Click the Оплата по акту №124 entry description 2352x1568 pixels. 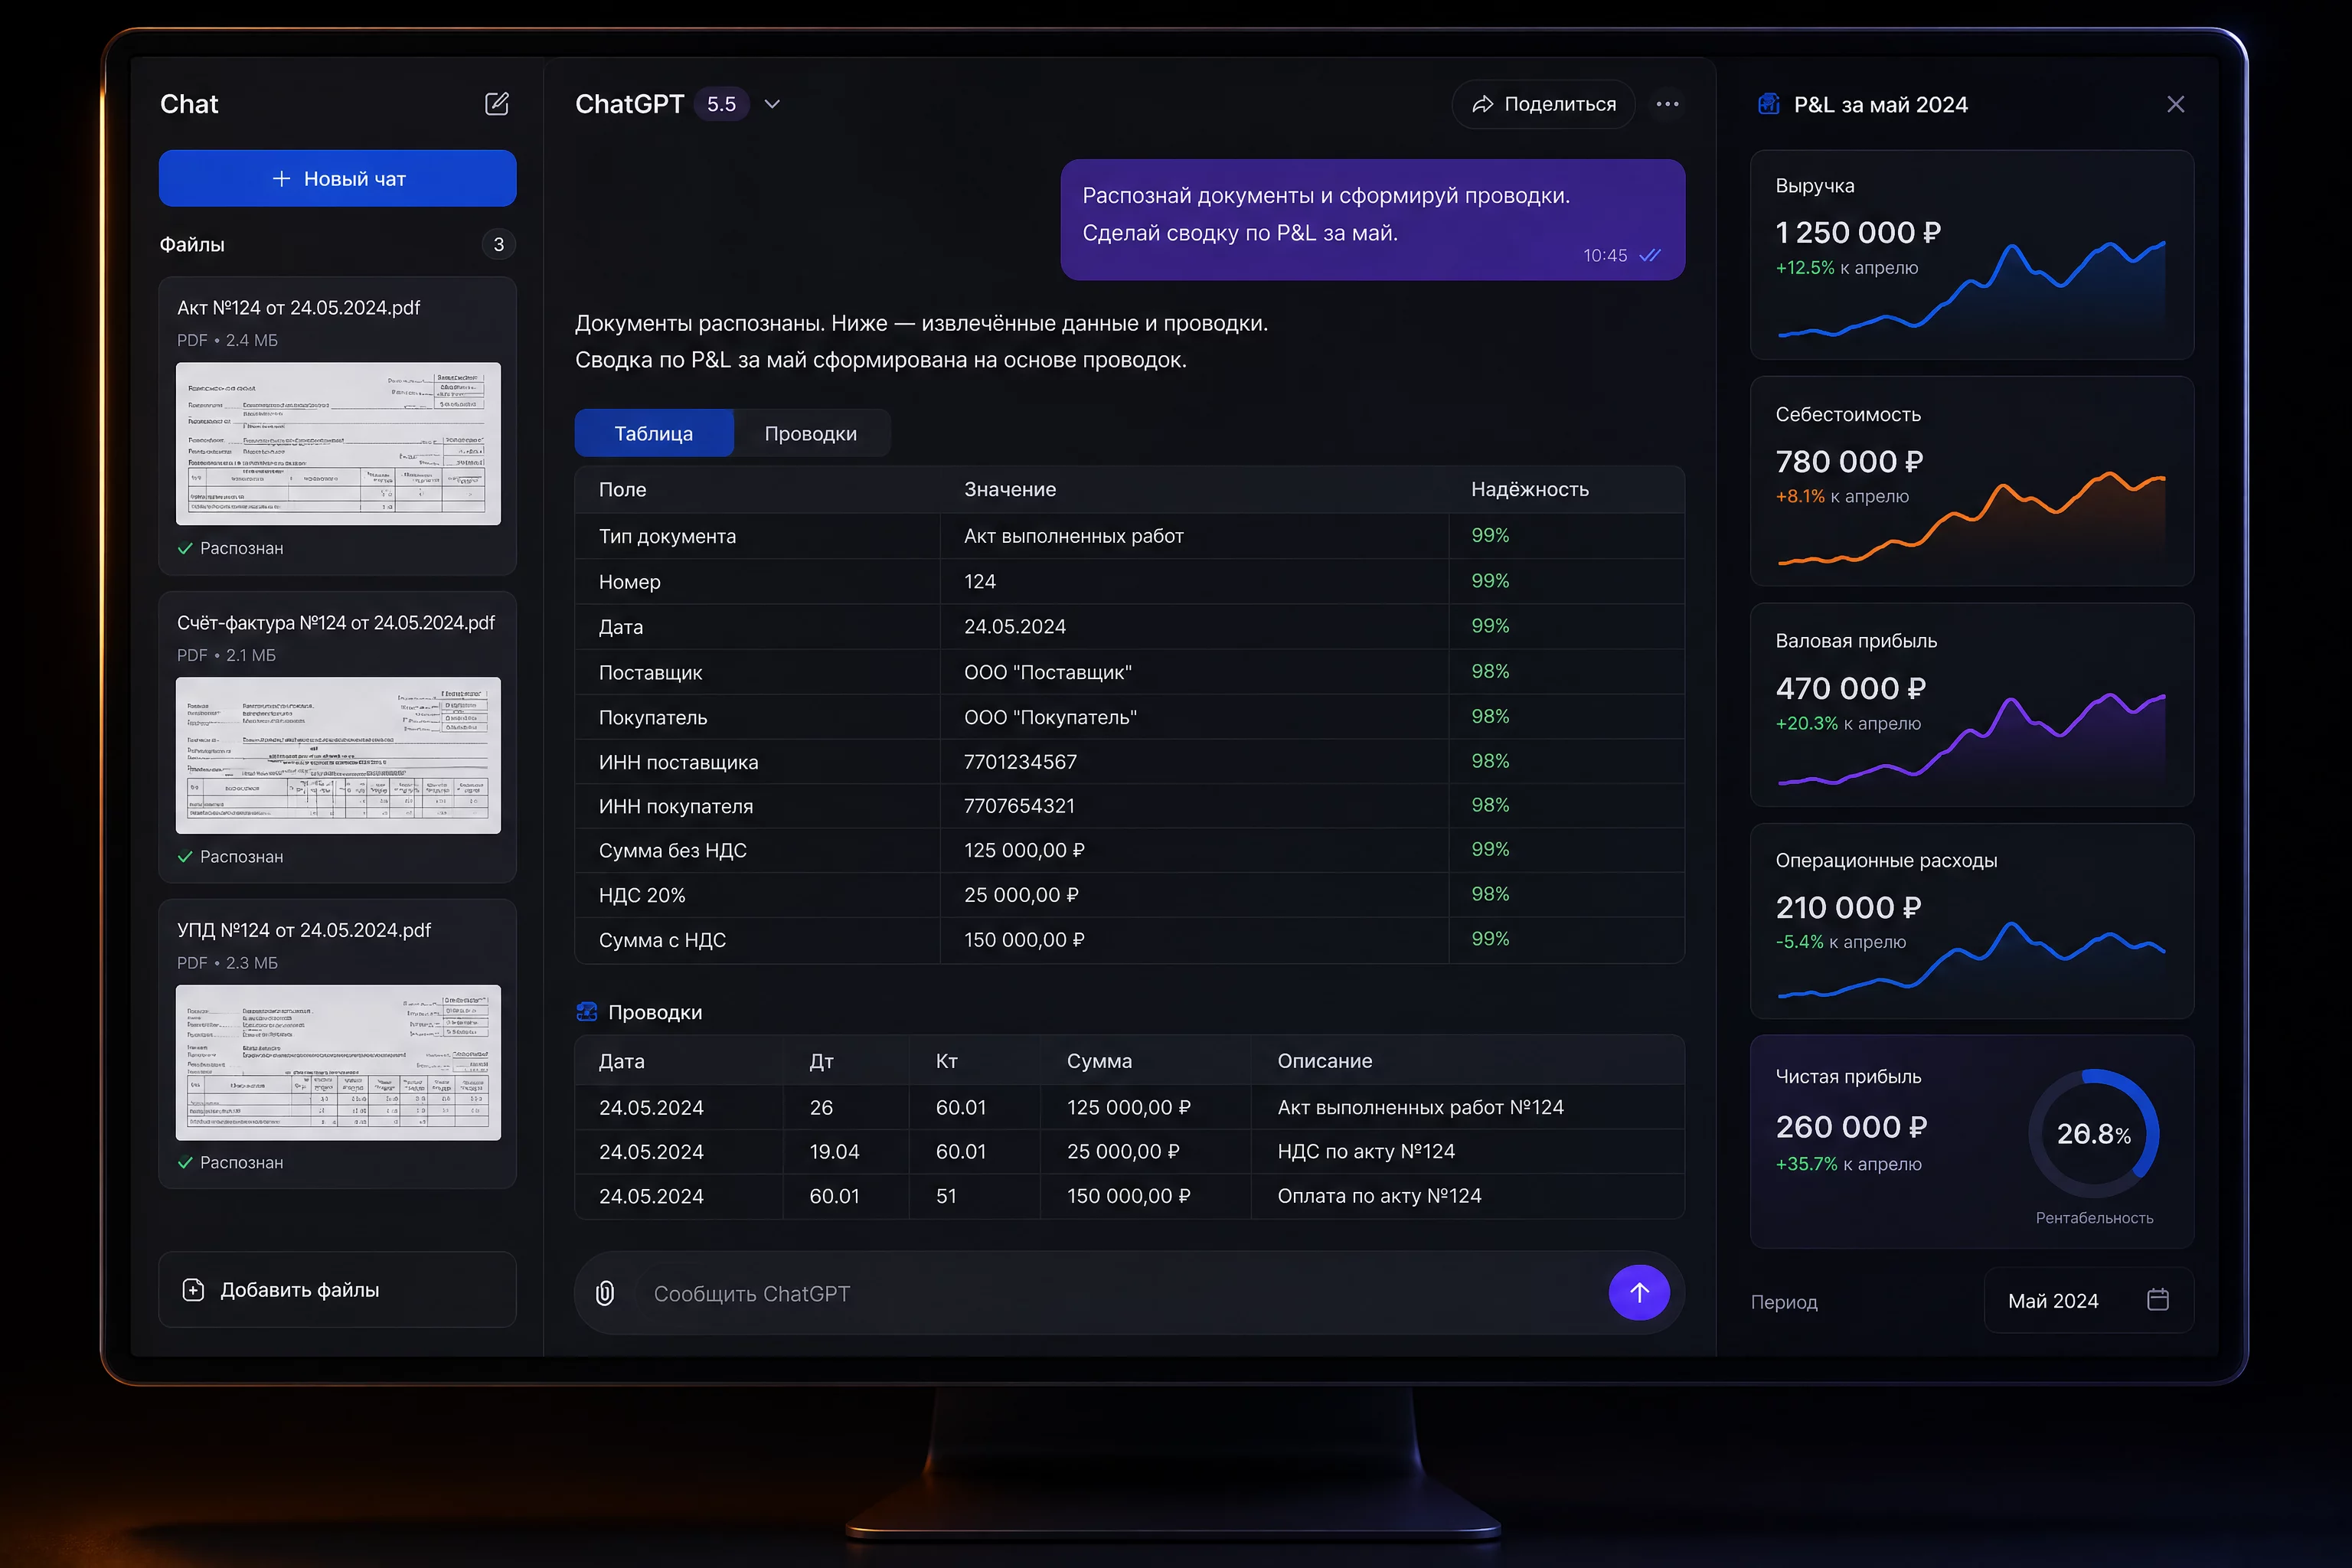(x=1380, y=1196)
